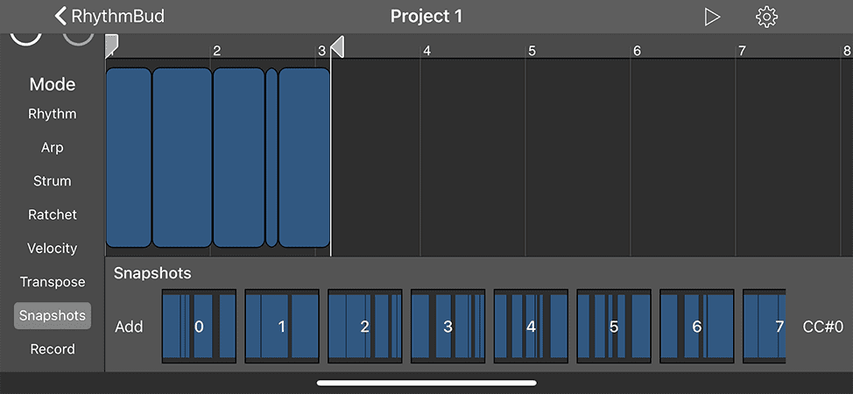Open Velocity mode
The width and height of the screenshot is (853, 394).
[x=53, y=249]
